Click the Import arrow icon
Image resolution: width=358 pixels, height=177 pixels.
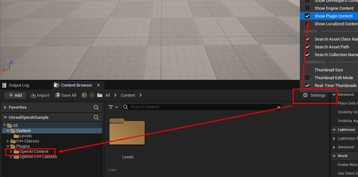33,95
